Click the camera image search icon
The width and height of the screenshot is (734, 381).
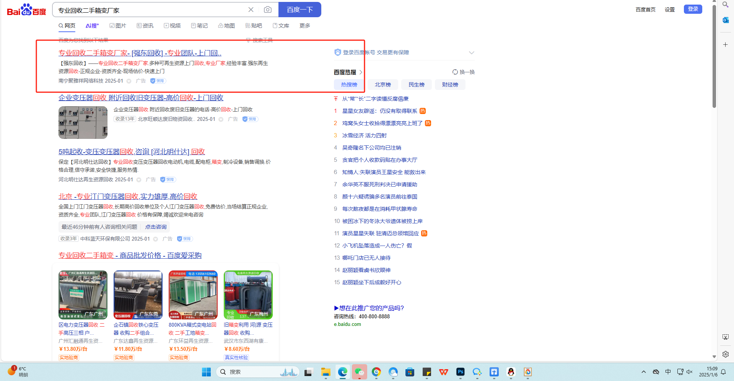click(x=268, y=10)
